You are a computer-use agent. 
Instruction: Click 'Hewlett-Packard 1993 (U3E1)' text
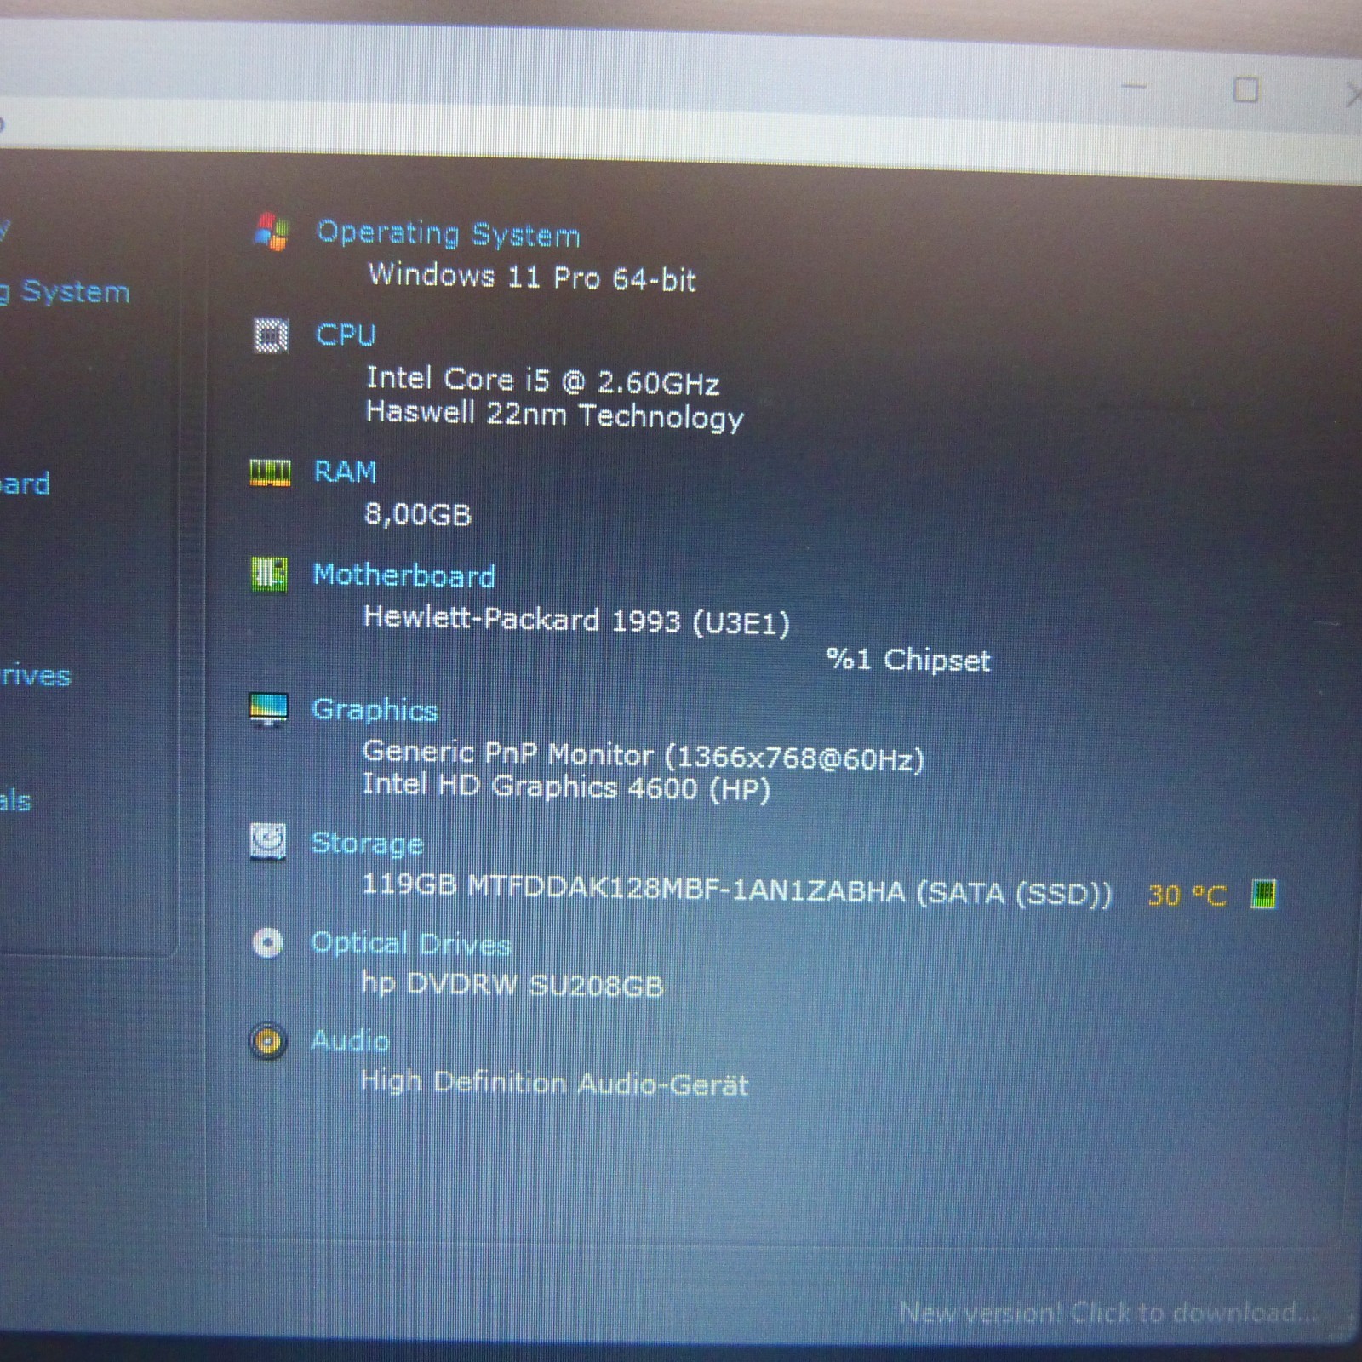(x=576, y=621)
